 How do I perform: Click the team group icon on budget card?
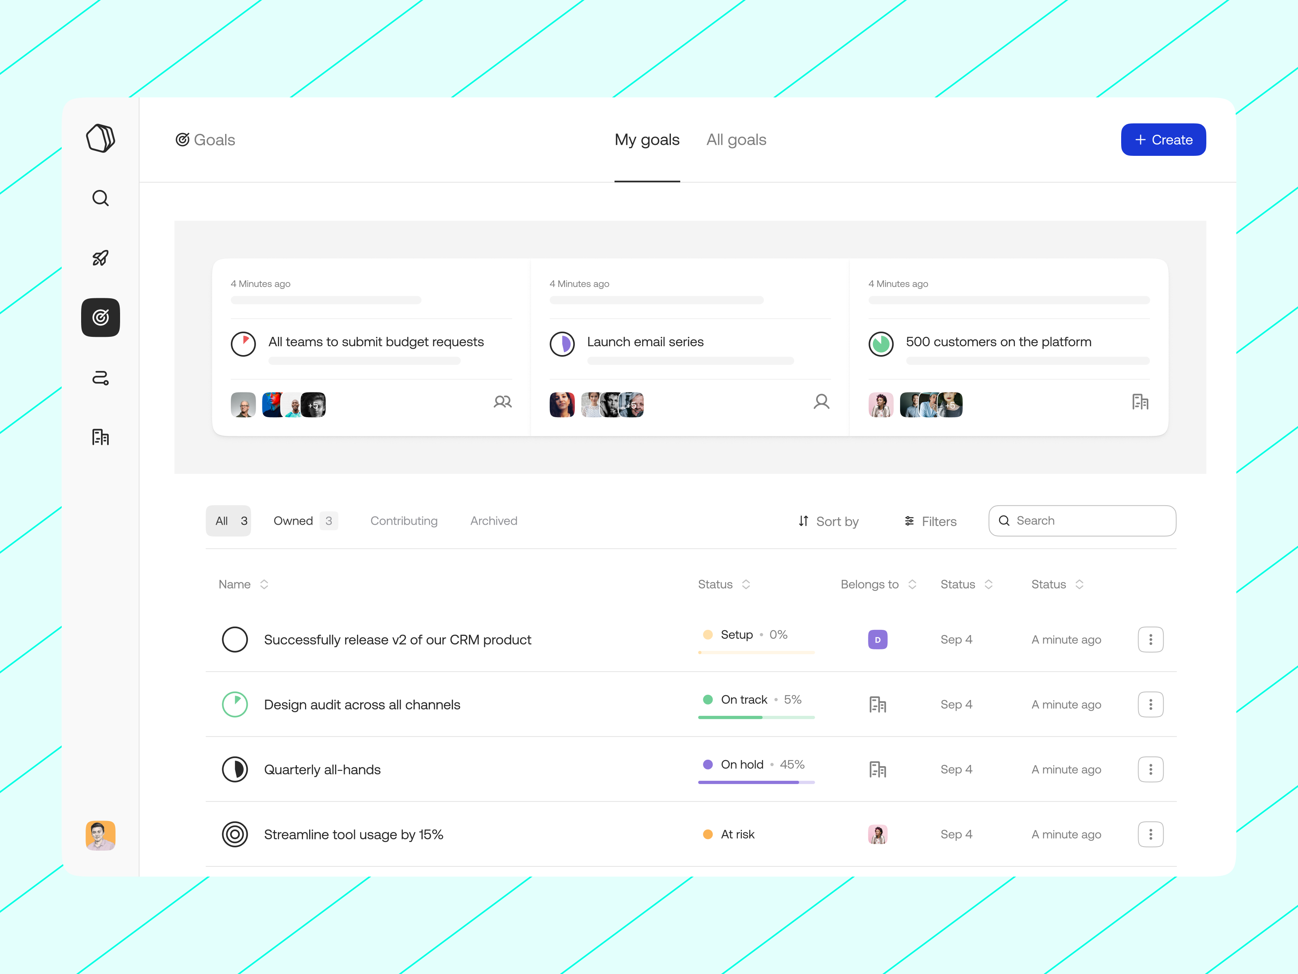502,402
